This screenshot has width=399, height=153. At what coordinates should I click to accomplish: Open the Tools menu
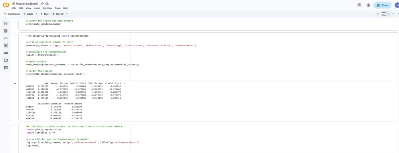tap(57, 8)
